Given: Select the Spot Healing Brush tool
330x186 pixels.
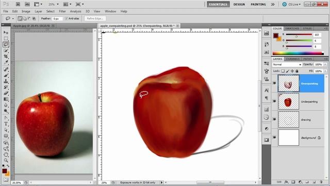Looking at the screenshot, I should click(x=6, y=69).
